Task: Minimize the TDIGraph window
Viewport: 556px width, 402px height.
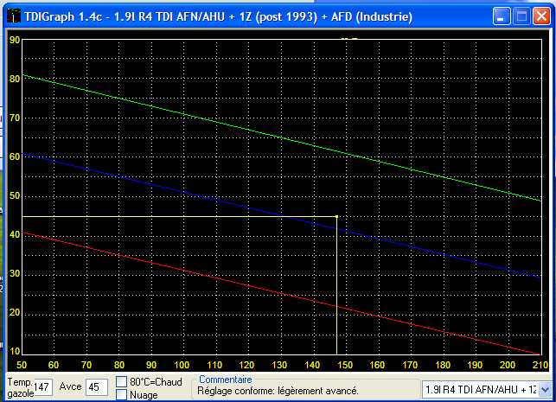Action: pos(502,16)
